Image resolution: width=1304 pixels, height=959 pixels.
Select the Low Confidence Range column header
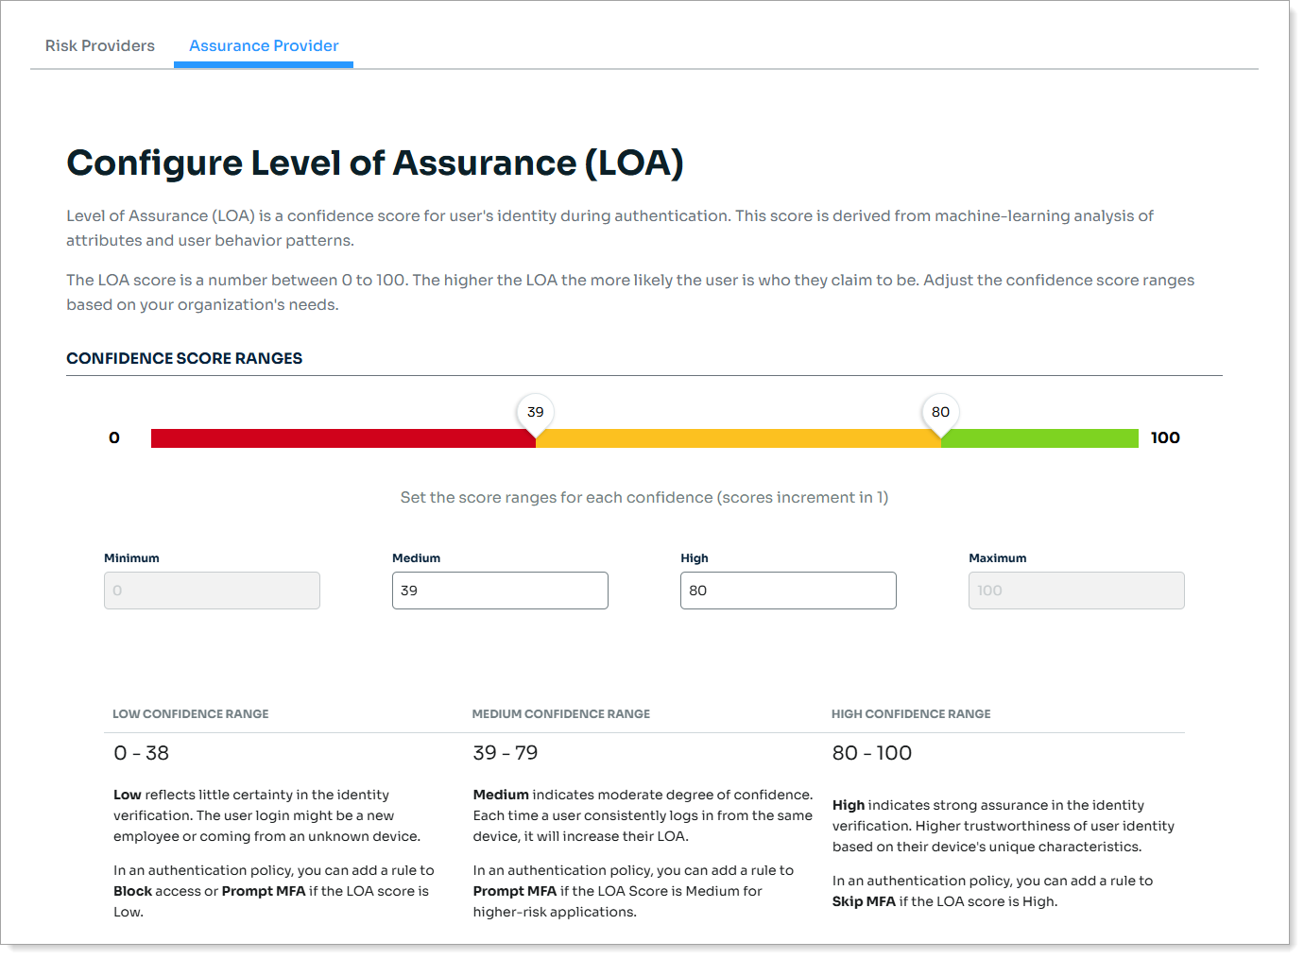point(191,714)
